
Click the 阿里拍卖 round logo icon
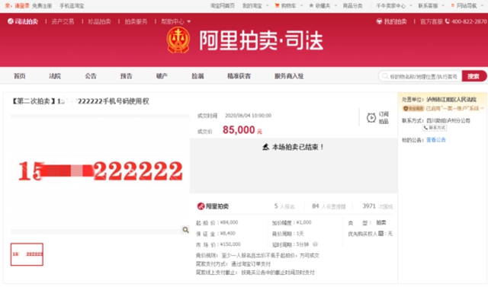[x=201, y=206]
